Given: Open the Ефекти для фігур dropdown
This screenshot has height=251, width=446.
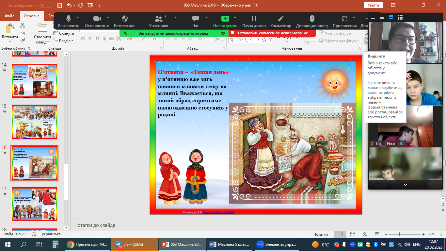Looking at the screenshot, I should coord(339,41).
